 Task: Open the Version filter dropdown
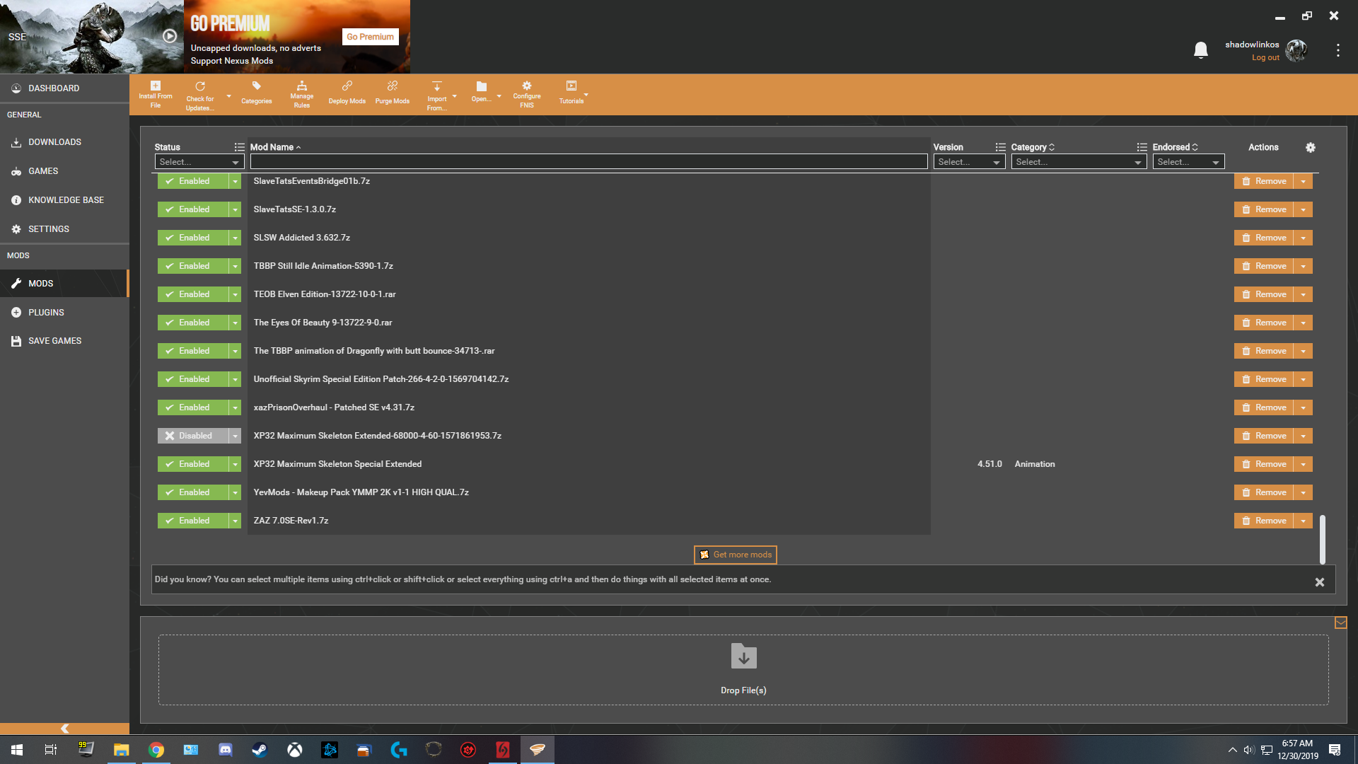tap(969, 162)
